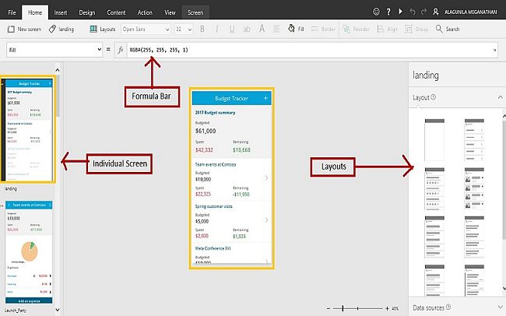Open the Action tab
Screen dimensions: 506x316
tap(145, 12)
